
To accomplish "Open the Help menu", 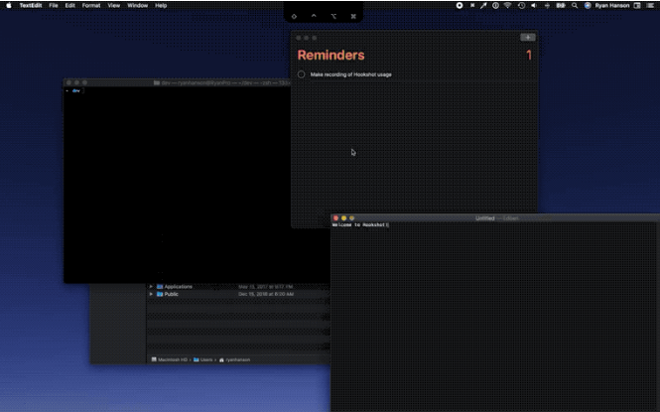I will pyautogui.click(x=161, y=6).
